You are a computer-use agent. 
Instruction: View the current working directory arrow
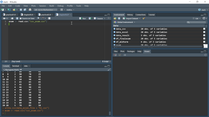21,70
